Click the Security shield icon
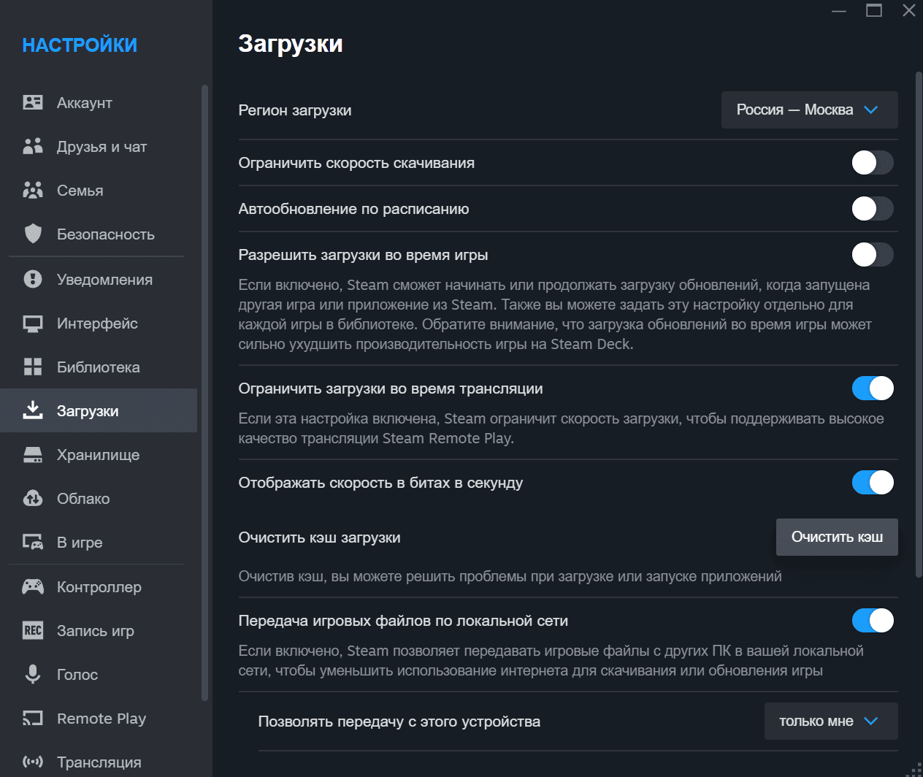The height and width of the screenshot is (777, 923). click(x=33, y=234)
